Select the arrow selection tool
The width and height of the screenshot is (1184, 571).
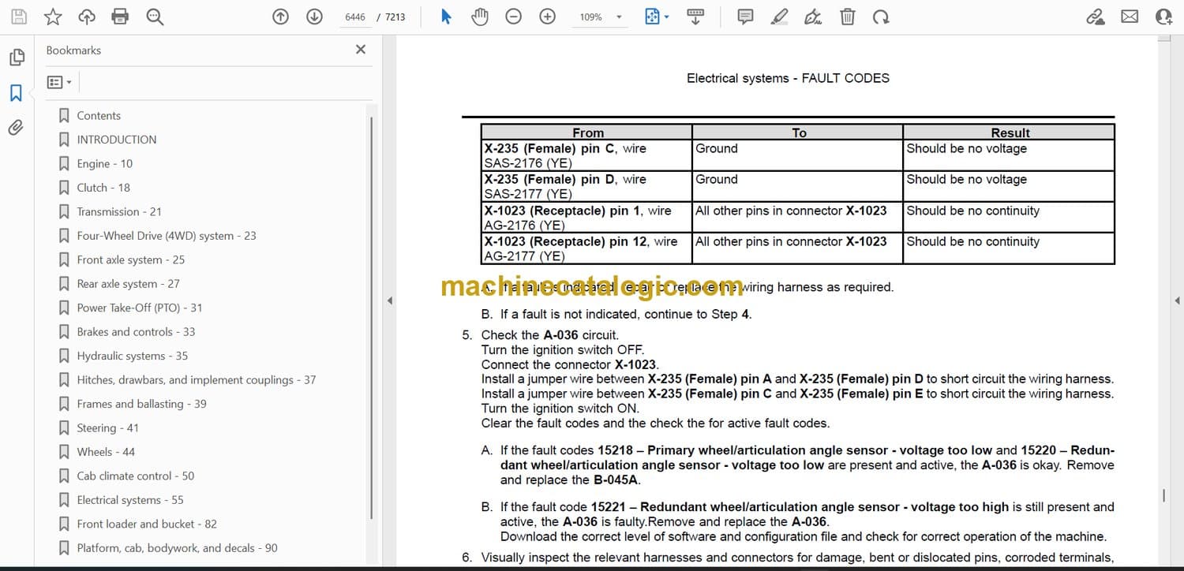coord(446,17)
